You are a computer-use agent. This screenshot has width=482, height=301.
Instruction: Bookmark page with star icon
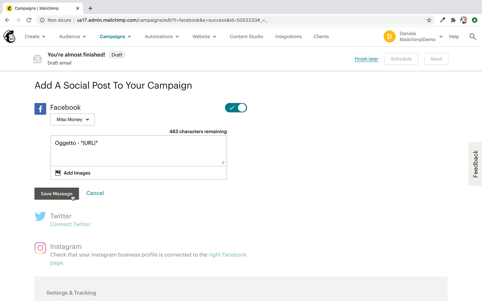[x=429, y=20]
